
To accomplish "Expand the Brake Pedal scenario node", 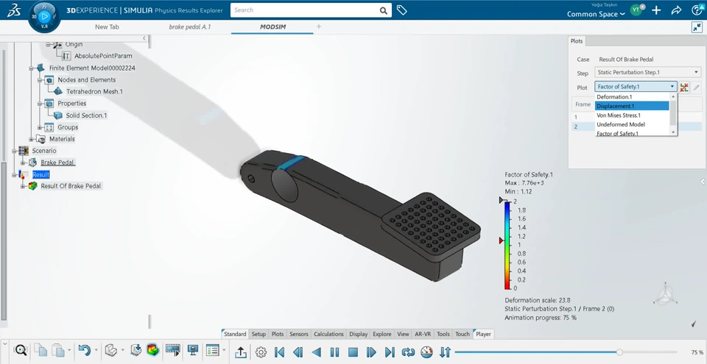I will [x=24, y=163].
